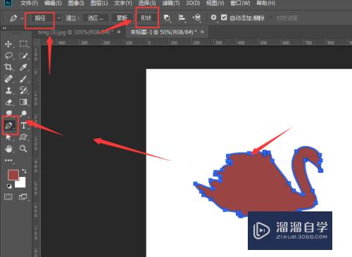Switch to timg (3).jpg document tab
Screen dimensions: 352x257
[x=75, y=32]
